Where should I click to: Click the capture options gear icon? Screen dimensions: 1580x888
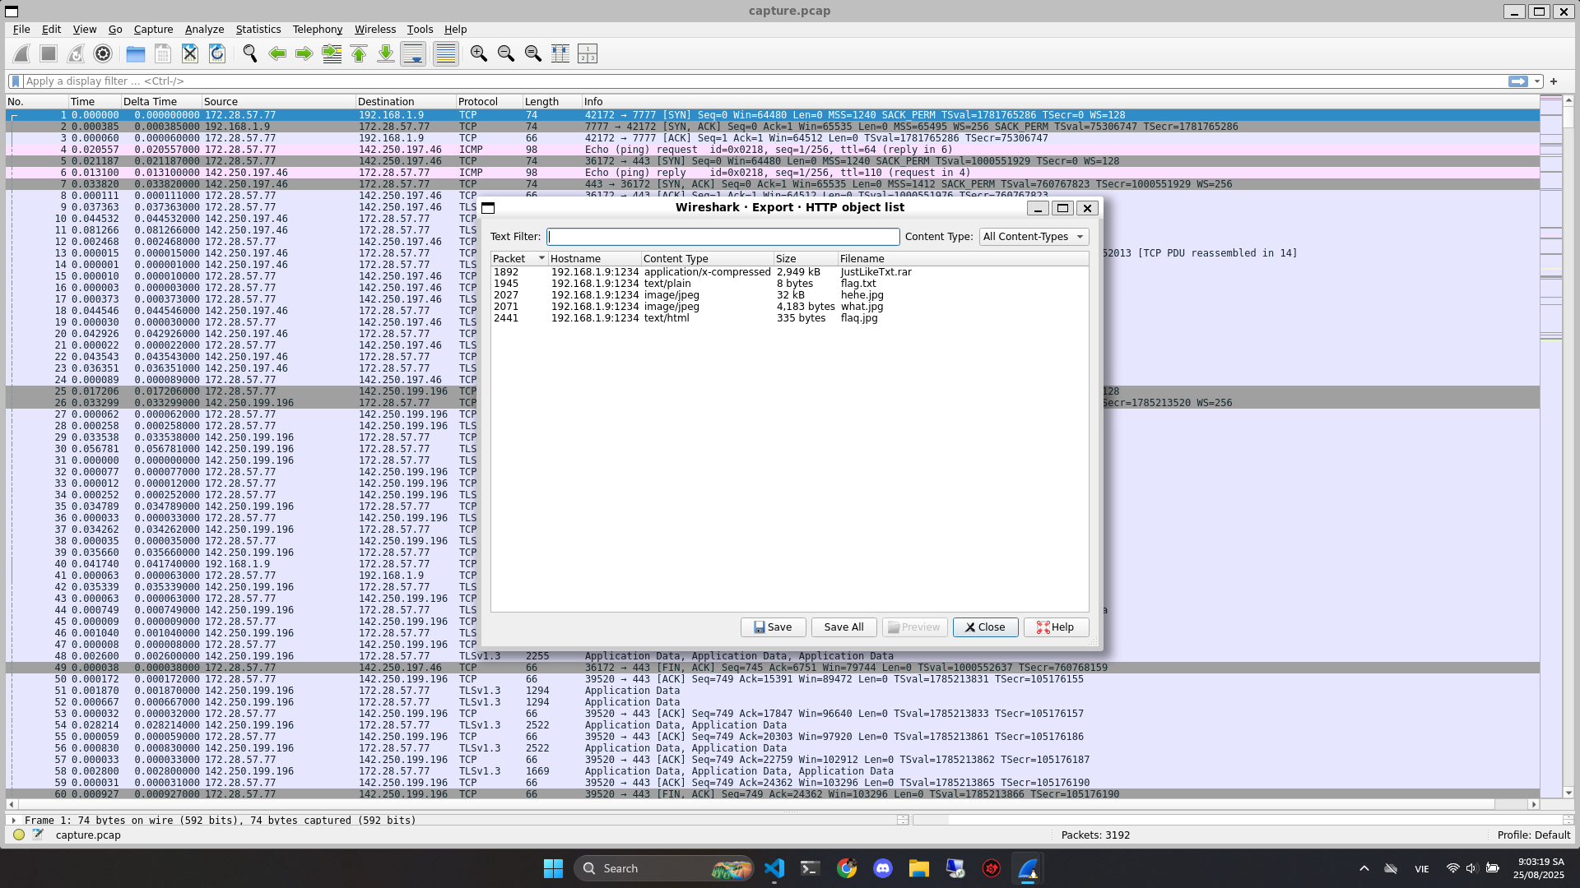coord(103,54)
